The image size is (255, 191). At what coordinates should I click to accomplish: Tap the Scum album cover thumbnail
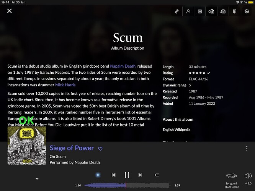(27, 146)
